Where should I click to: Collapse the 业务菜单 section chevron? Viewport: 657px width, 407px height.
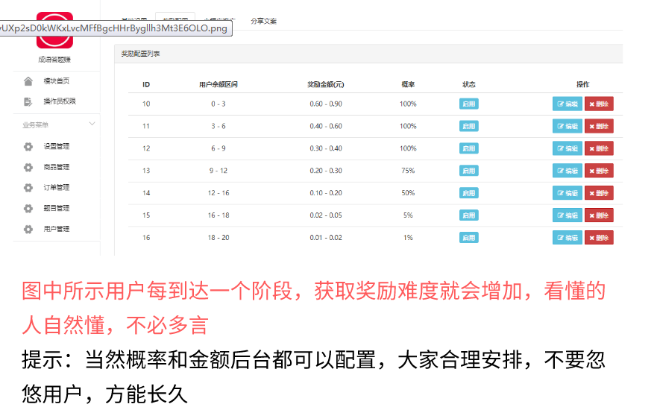(92, 124)
